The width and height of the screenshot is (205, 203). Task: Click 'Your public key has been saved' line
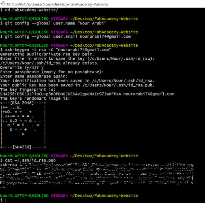pyautogui.click(x=77, y=85)
